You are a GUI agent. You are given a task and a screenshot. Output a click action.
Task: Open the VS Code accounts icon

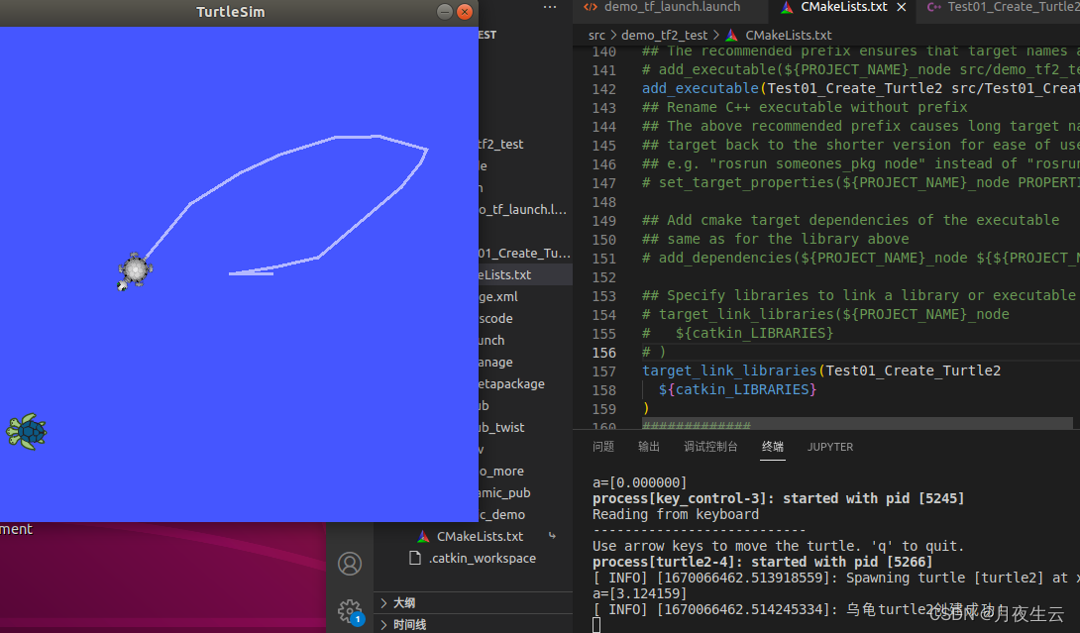point(350,564)
